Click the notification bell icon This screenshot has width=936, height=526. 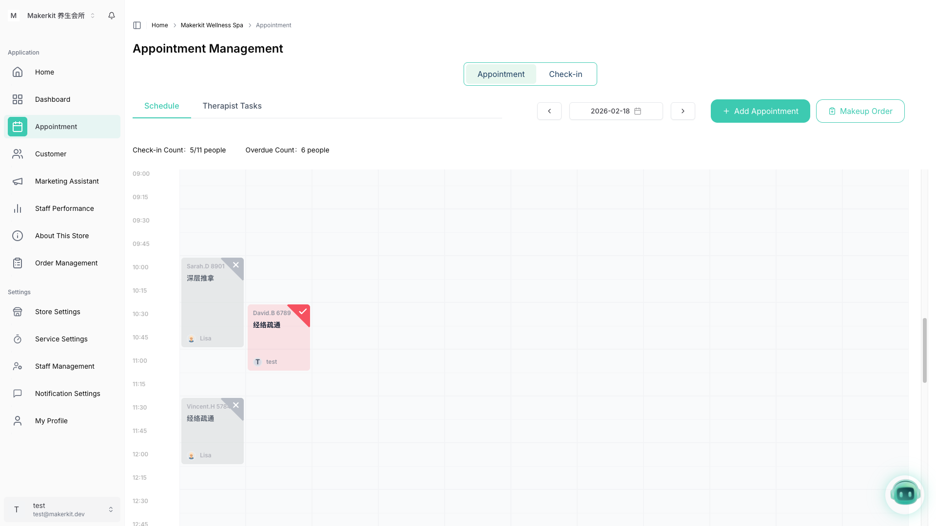coord(112,16)
